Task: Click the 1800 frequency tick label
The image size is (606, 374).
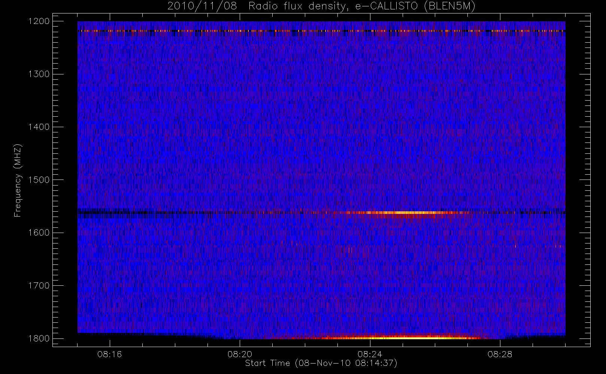Action: pyautogui.click(x=39, y=338)
